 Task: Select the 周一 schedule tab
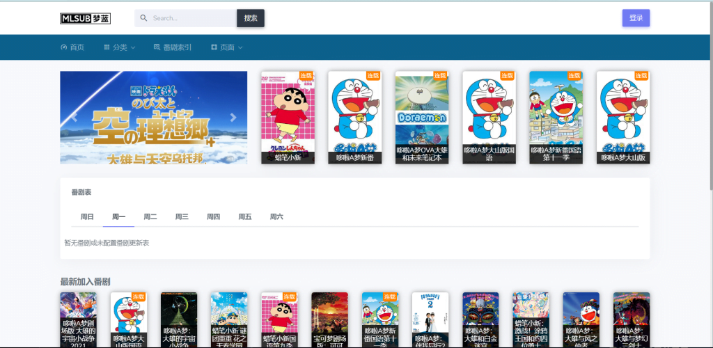[x=118, y=217]
